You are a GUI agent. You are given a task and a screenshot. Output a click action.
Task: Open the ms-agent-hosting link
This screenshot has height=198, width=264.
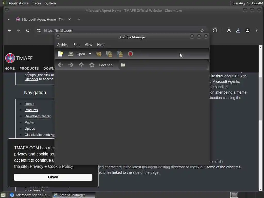(x=156, y=167)
